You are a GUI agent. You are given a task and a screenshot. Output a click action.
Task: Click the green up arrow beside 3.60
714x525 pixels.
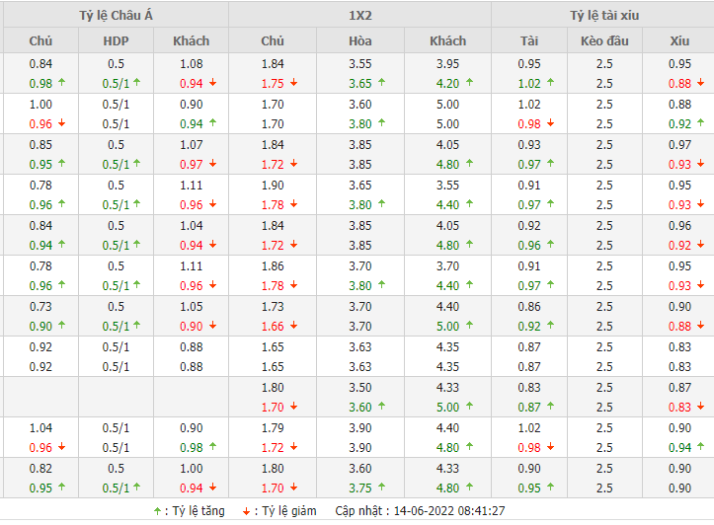(x=382, y=407)
